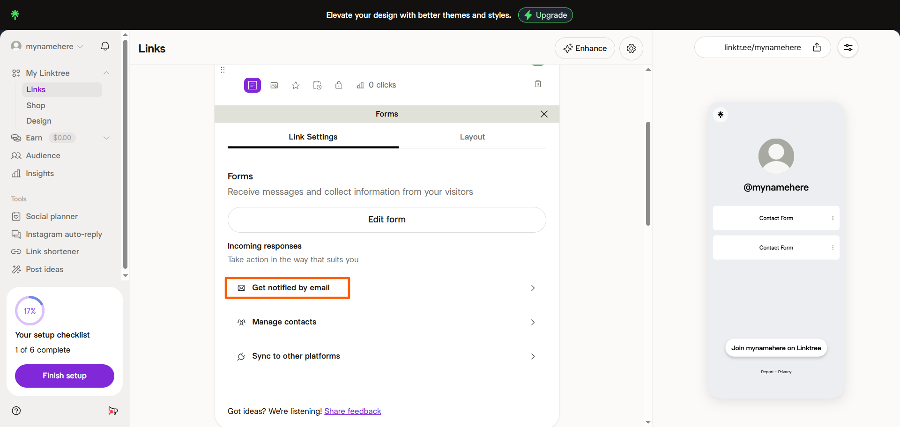Open the help question mark icon
This screenshot has height=427, width=900.
click(16, 411)
